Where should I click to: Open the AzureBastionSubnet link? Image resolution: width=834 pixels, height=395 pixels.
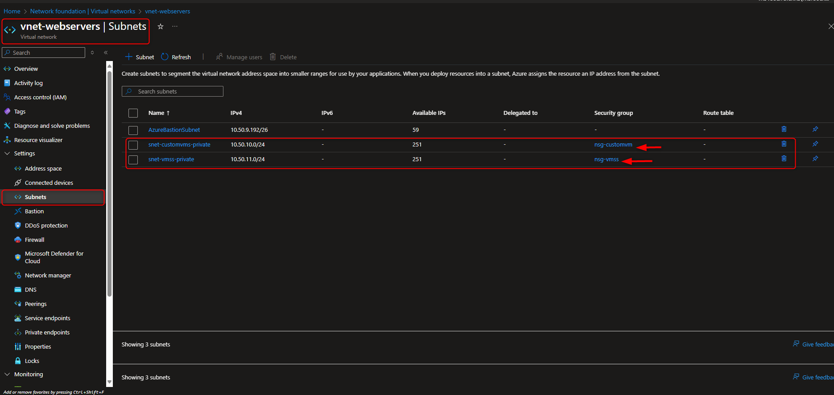click(174, 130)
